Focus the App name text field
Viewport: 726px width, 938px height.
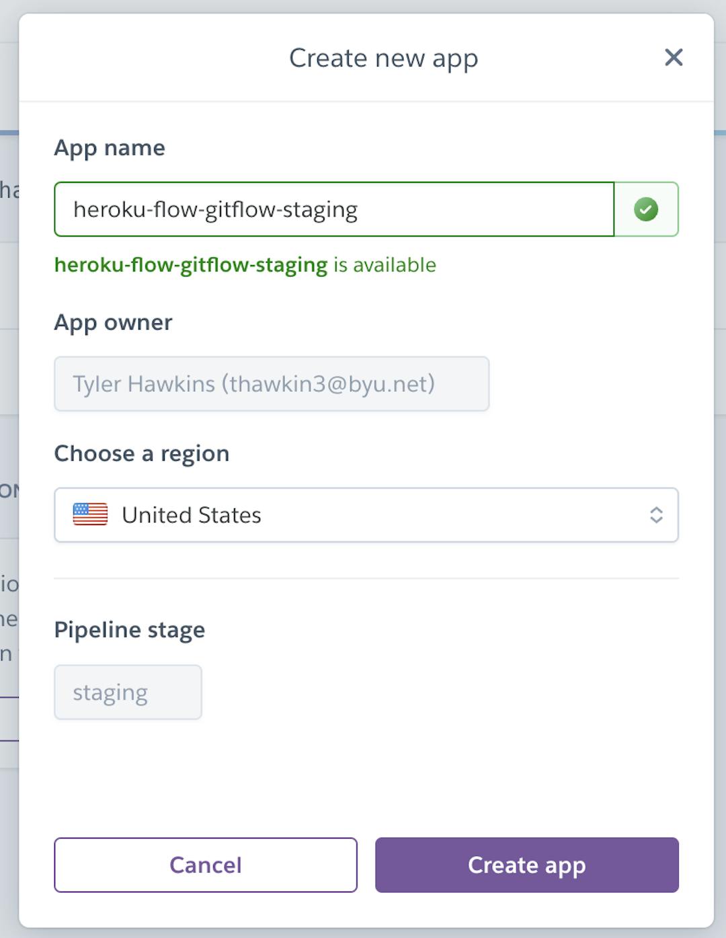pyautogui.click(x=333, y=210)
